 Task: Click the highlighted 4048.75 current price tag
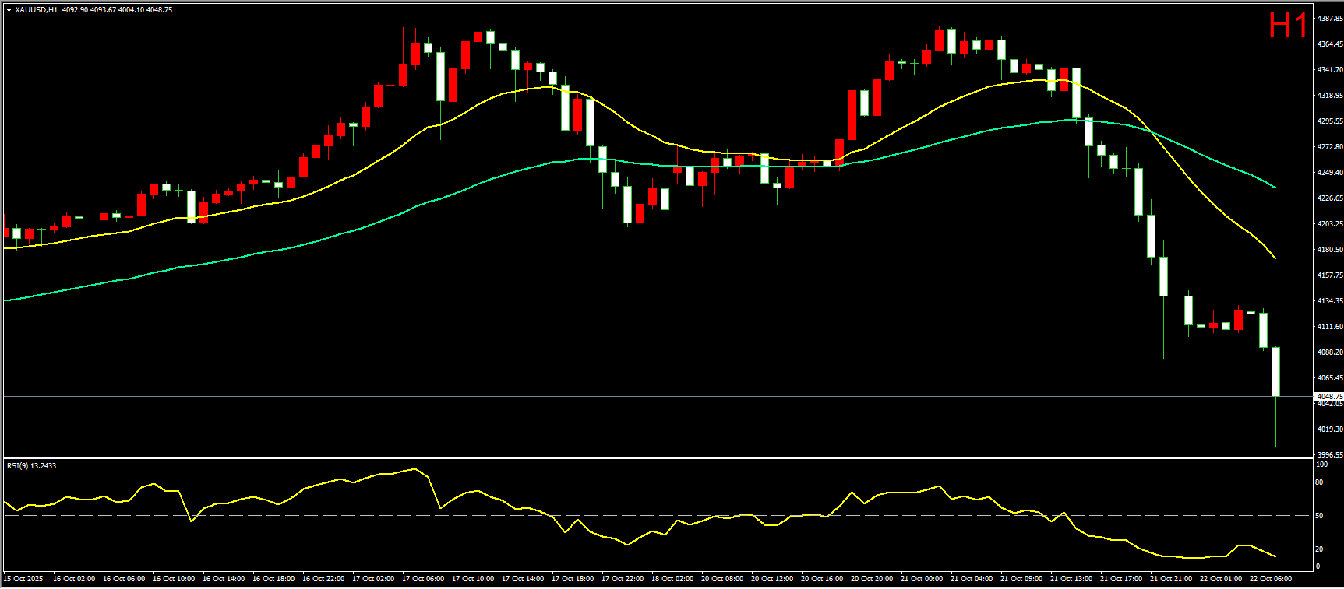1329,396
